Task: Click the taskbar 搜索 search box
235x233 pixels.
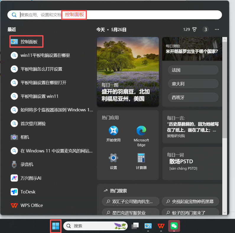Action: click(95, 226)
